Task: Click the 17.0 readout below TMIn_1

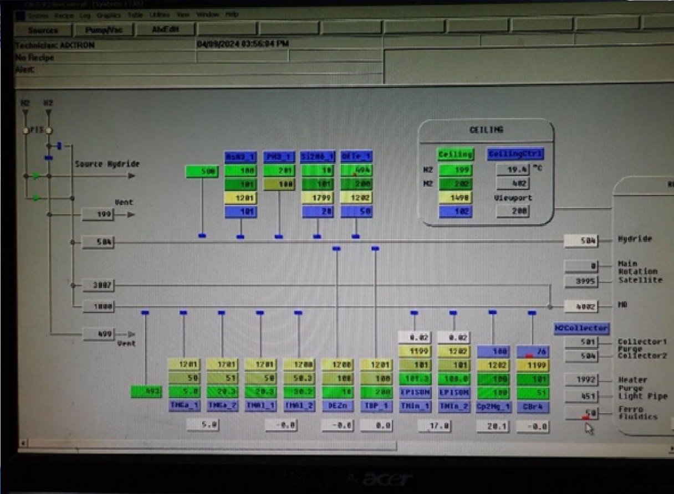Action: [x=434, y=426]
